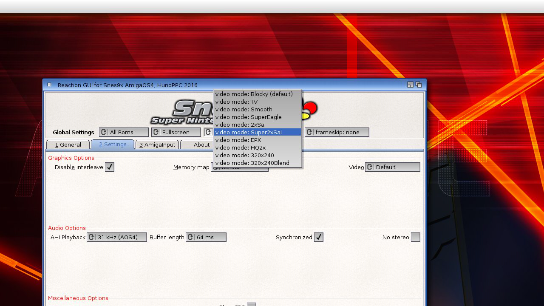Open the Buffer length 64 ms chooser
The height and width of the screenshot is (306, 544).
(x=206, y=237)
